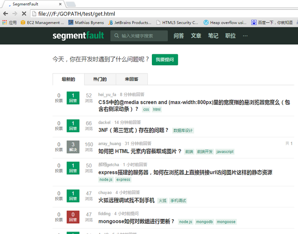Image resolution: width=298 pixels, height=234 pixels.
Task: Open the 3NF 第三范式 question
Action: tap(134, 130)
